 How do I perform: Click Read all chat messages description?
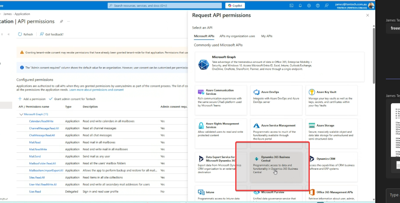click(x=97, y=135)
